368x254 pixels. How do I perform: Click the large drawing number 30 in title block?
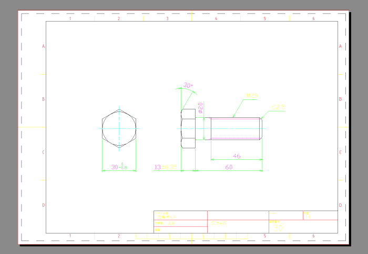click(x=278, y=228)
